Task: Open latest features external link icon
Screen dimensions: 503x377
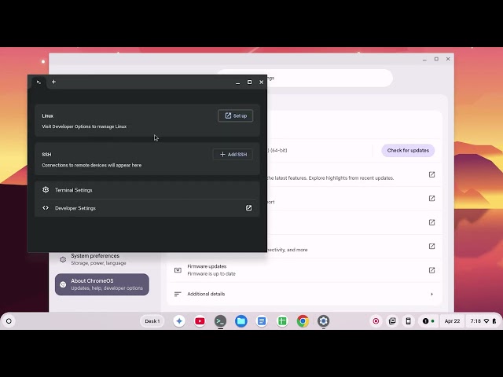Action: pos(431,174)
